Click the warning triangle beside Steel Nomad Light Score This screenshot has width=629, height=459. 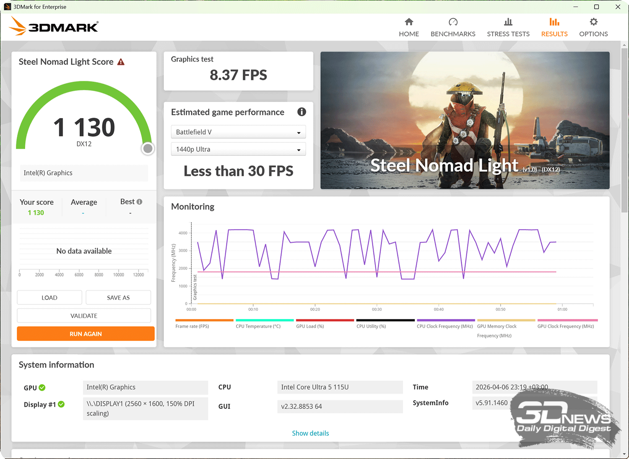[x=121, y=62]
